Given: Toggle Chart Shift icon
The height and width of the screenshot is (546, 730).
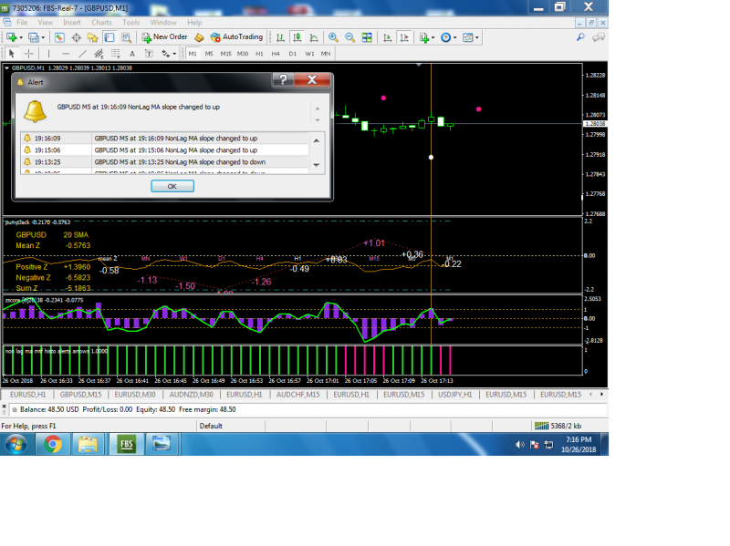Looking at the screenshot, I should click(404, 37).
